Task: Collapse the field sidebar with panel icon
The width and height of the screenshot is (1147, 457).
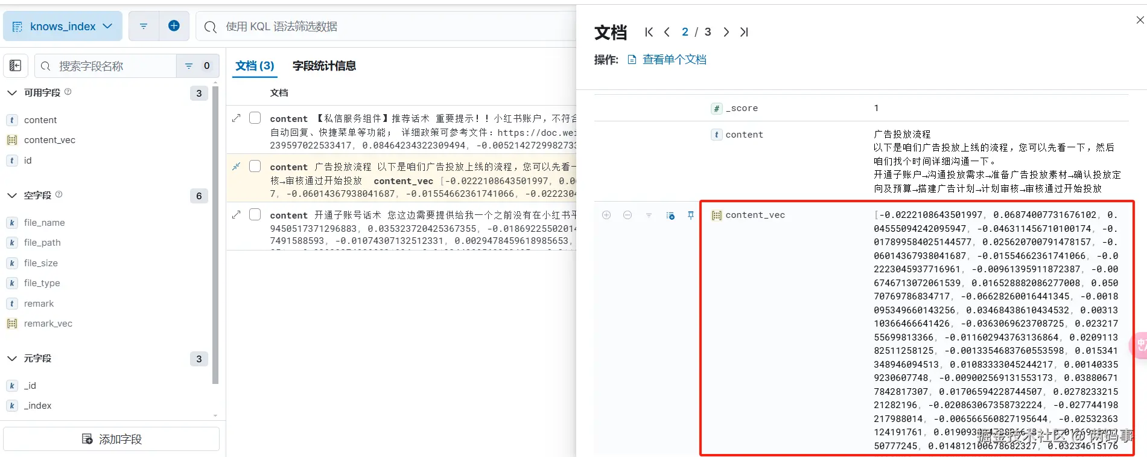Action: [x=16, y=66]
